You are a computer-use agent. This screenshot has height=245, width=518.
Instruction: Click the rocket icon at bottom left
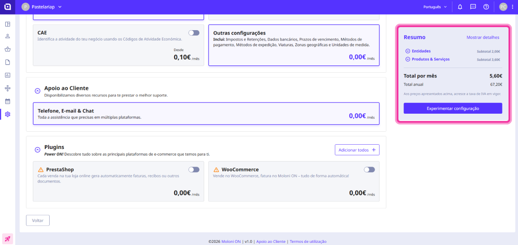pyautogui.click(x=7, y=239)
